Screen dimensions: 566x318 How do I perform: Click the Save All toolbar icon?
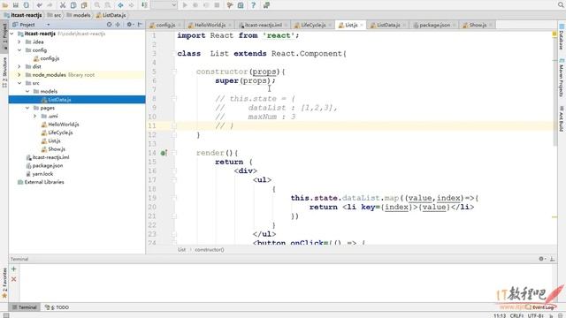[x=16, y=5]
